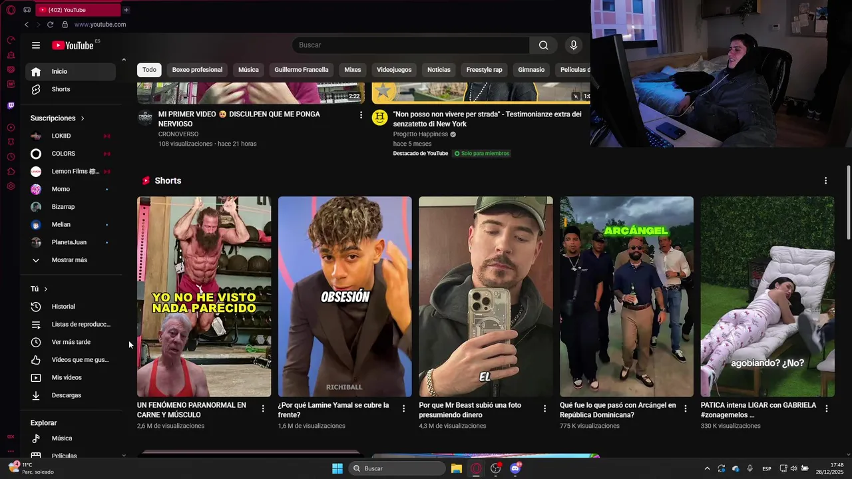The width and height of the screenshot is (852, 479).
Task: Open Windows Start menu
Action: (x=337, y=468)
